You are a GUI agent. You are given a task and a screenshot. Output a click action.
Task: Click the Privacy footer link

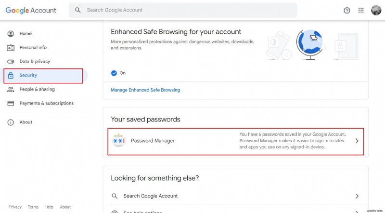click(15, 207)
